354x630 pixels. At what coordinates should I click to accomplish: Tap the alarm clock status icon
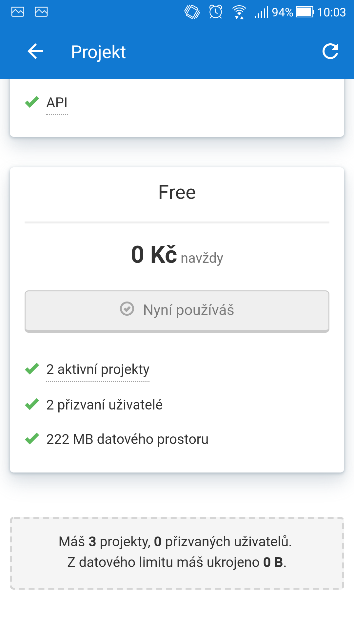(216, 12)
